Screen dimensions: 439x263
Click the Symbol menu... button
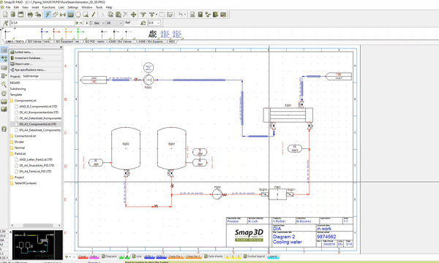(x=36, y=53)
